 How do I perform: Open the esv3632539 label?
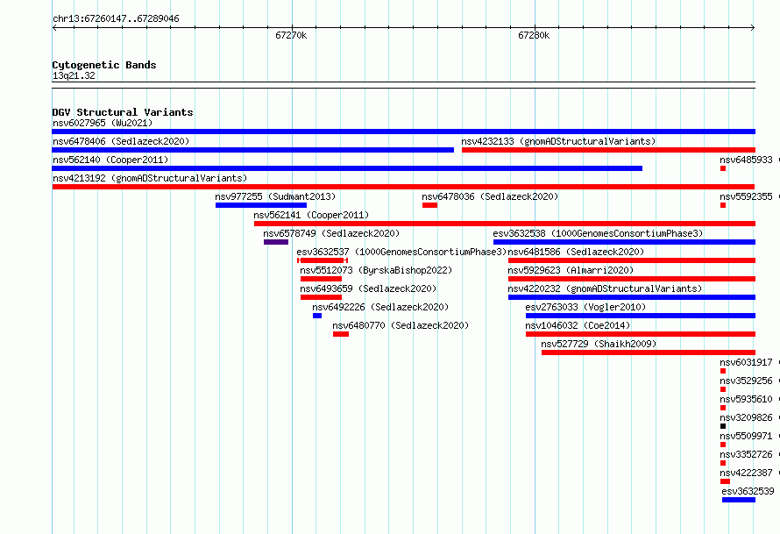[748, 491]
